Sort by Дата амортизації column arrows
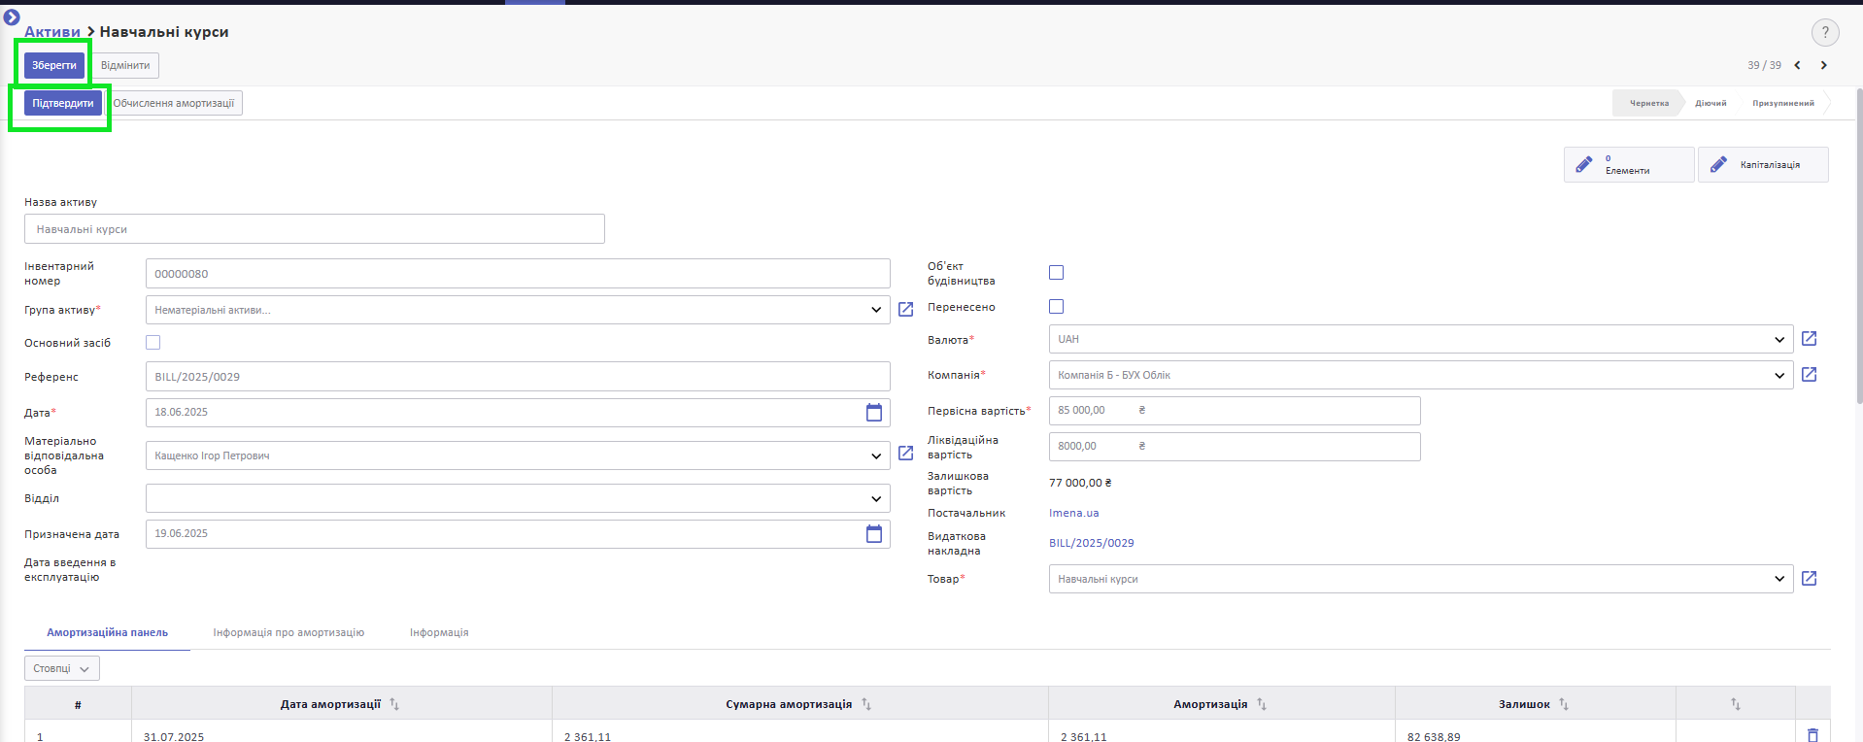 [394, 703]
